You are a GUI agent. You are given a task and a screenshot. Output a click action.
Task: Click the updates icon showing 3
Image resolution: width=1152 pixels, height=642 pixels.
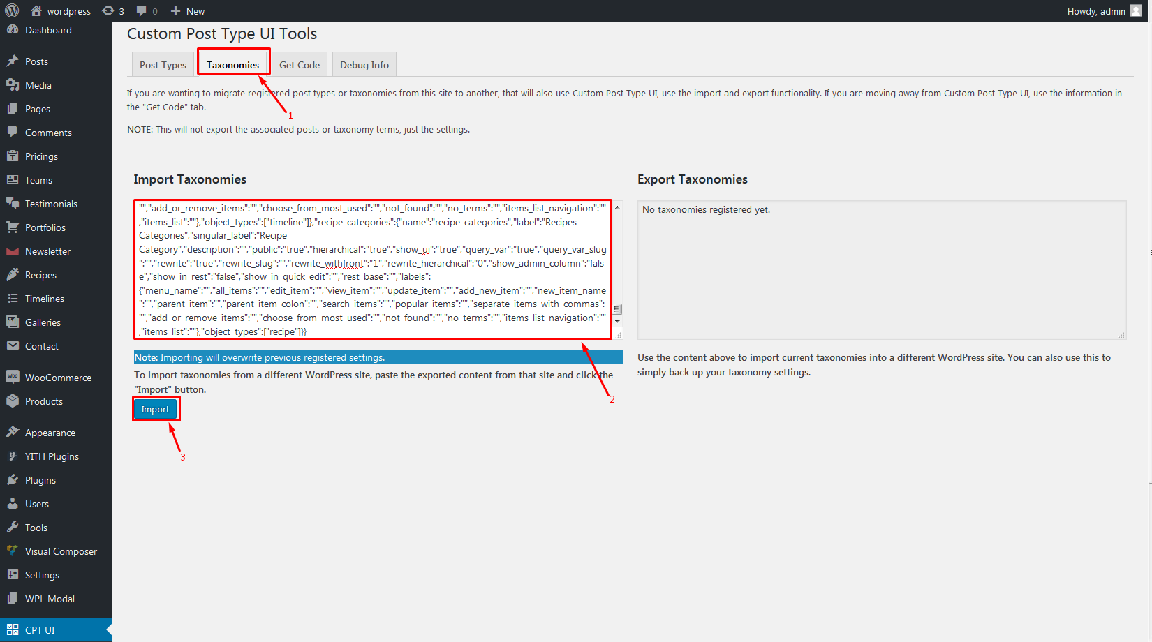[x=108, y=10]
